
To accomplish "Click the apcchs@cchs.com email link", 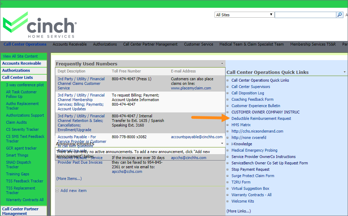I will click(127, 171).
